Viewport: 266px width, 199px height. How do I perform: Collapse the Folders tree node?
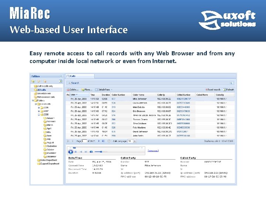(33, 101)
